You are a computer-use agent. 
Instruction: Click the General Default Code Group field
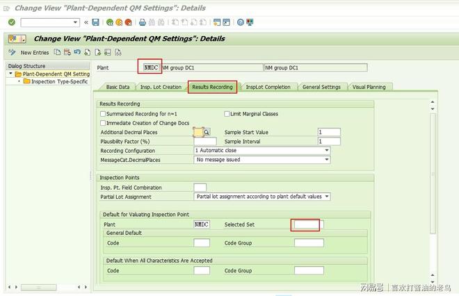(x=309, y=243)
